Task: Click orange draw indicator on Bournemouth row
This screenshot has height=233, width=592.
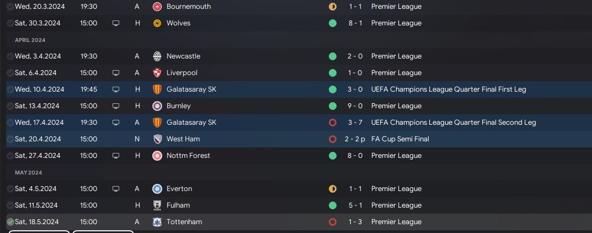Action: (x=333, y=7)
